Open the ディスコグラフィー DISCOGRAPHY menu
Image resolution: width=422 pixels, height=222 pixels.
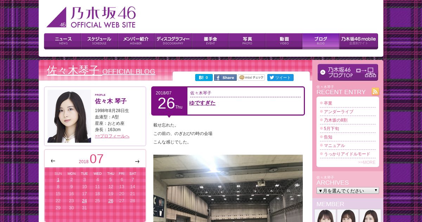pyautogui.click(x=173, y=41)
